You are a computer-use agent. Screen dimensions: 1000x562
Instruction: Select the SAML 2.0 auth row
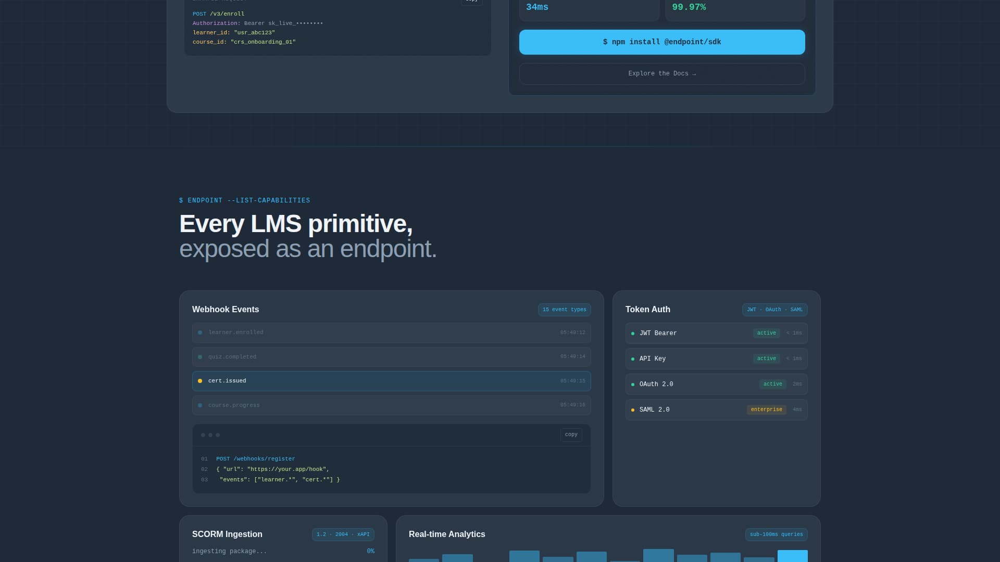tap(716, 410)
